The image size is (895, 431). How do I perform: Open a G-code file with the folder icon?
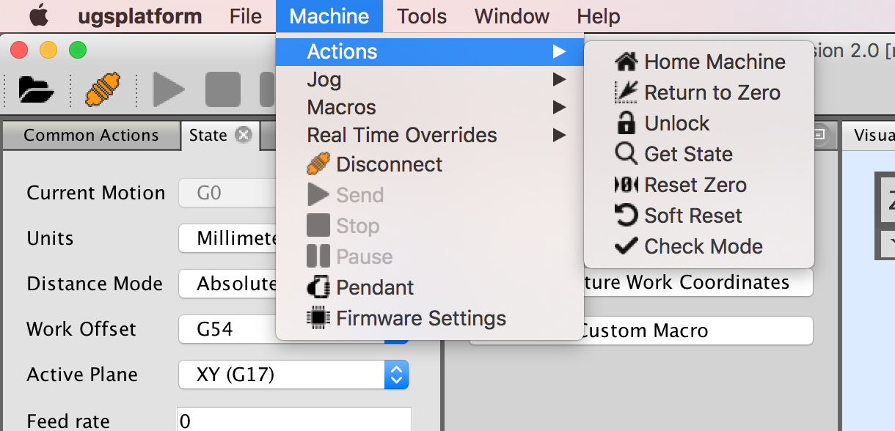35,90
